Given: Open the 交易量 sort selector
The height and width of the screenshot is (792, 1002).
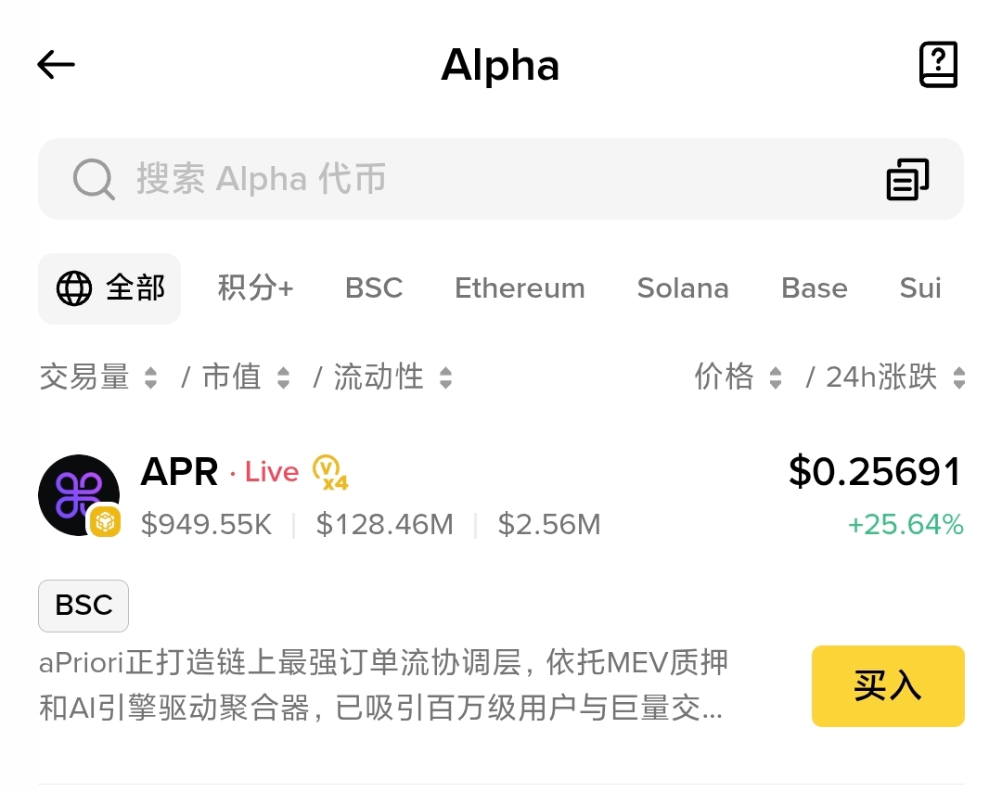Looking at the screenshot, I should click(98, 377).
